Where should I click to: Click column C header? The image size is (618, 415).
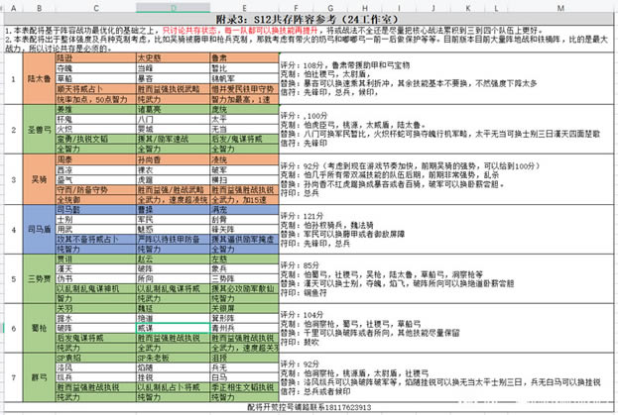tap(94, 8)
